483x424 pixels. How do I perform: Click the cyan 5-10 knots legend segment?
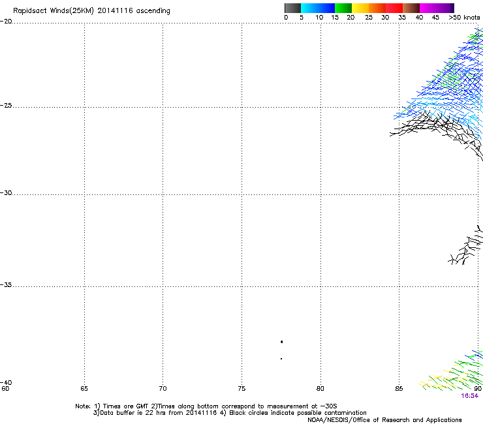pos(309,8)
